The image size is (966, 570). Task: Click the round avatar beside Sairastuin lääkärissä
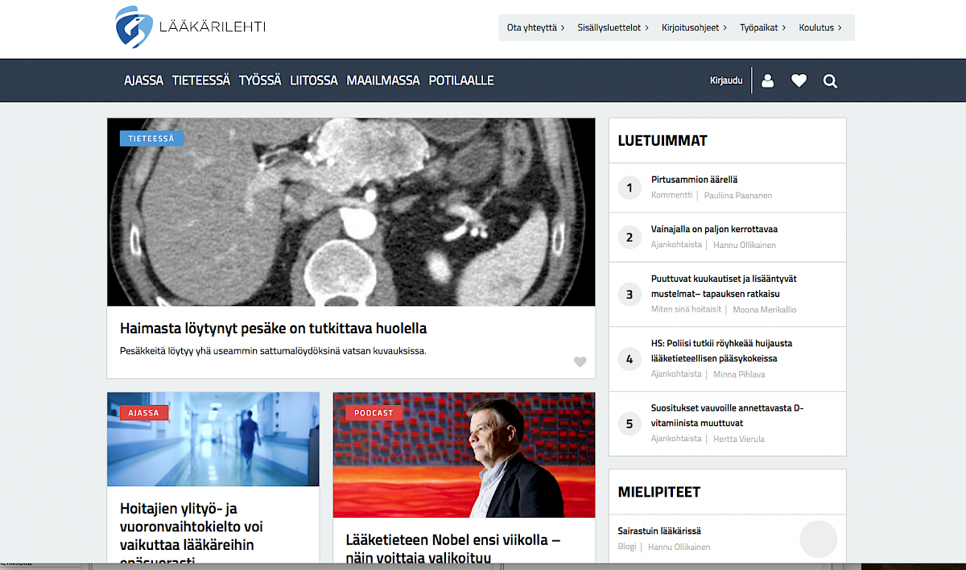[818, 539]
